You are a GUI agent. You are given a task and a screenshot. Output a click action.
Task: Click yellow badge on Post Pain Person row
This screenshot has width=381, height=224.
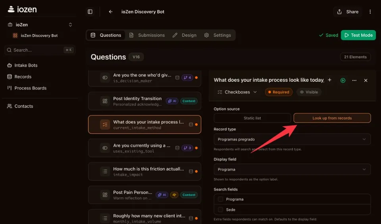click(x=174, y=195)
